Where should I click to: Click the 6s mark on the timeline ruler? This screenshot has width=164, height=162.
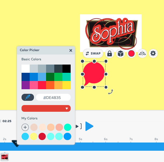(x=105, y=139)
